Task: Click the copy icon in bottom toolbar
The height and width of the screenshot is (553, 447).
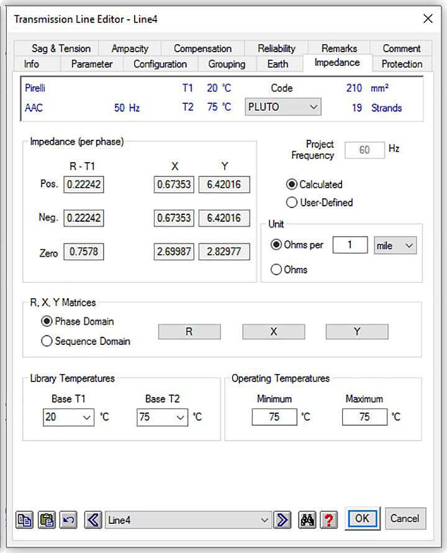Action: point(24,520)
